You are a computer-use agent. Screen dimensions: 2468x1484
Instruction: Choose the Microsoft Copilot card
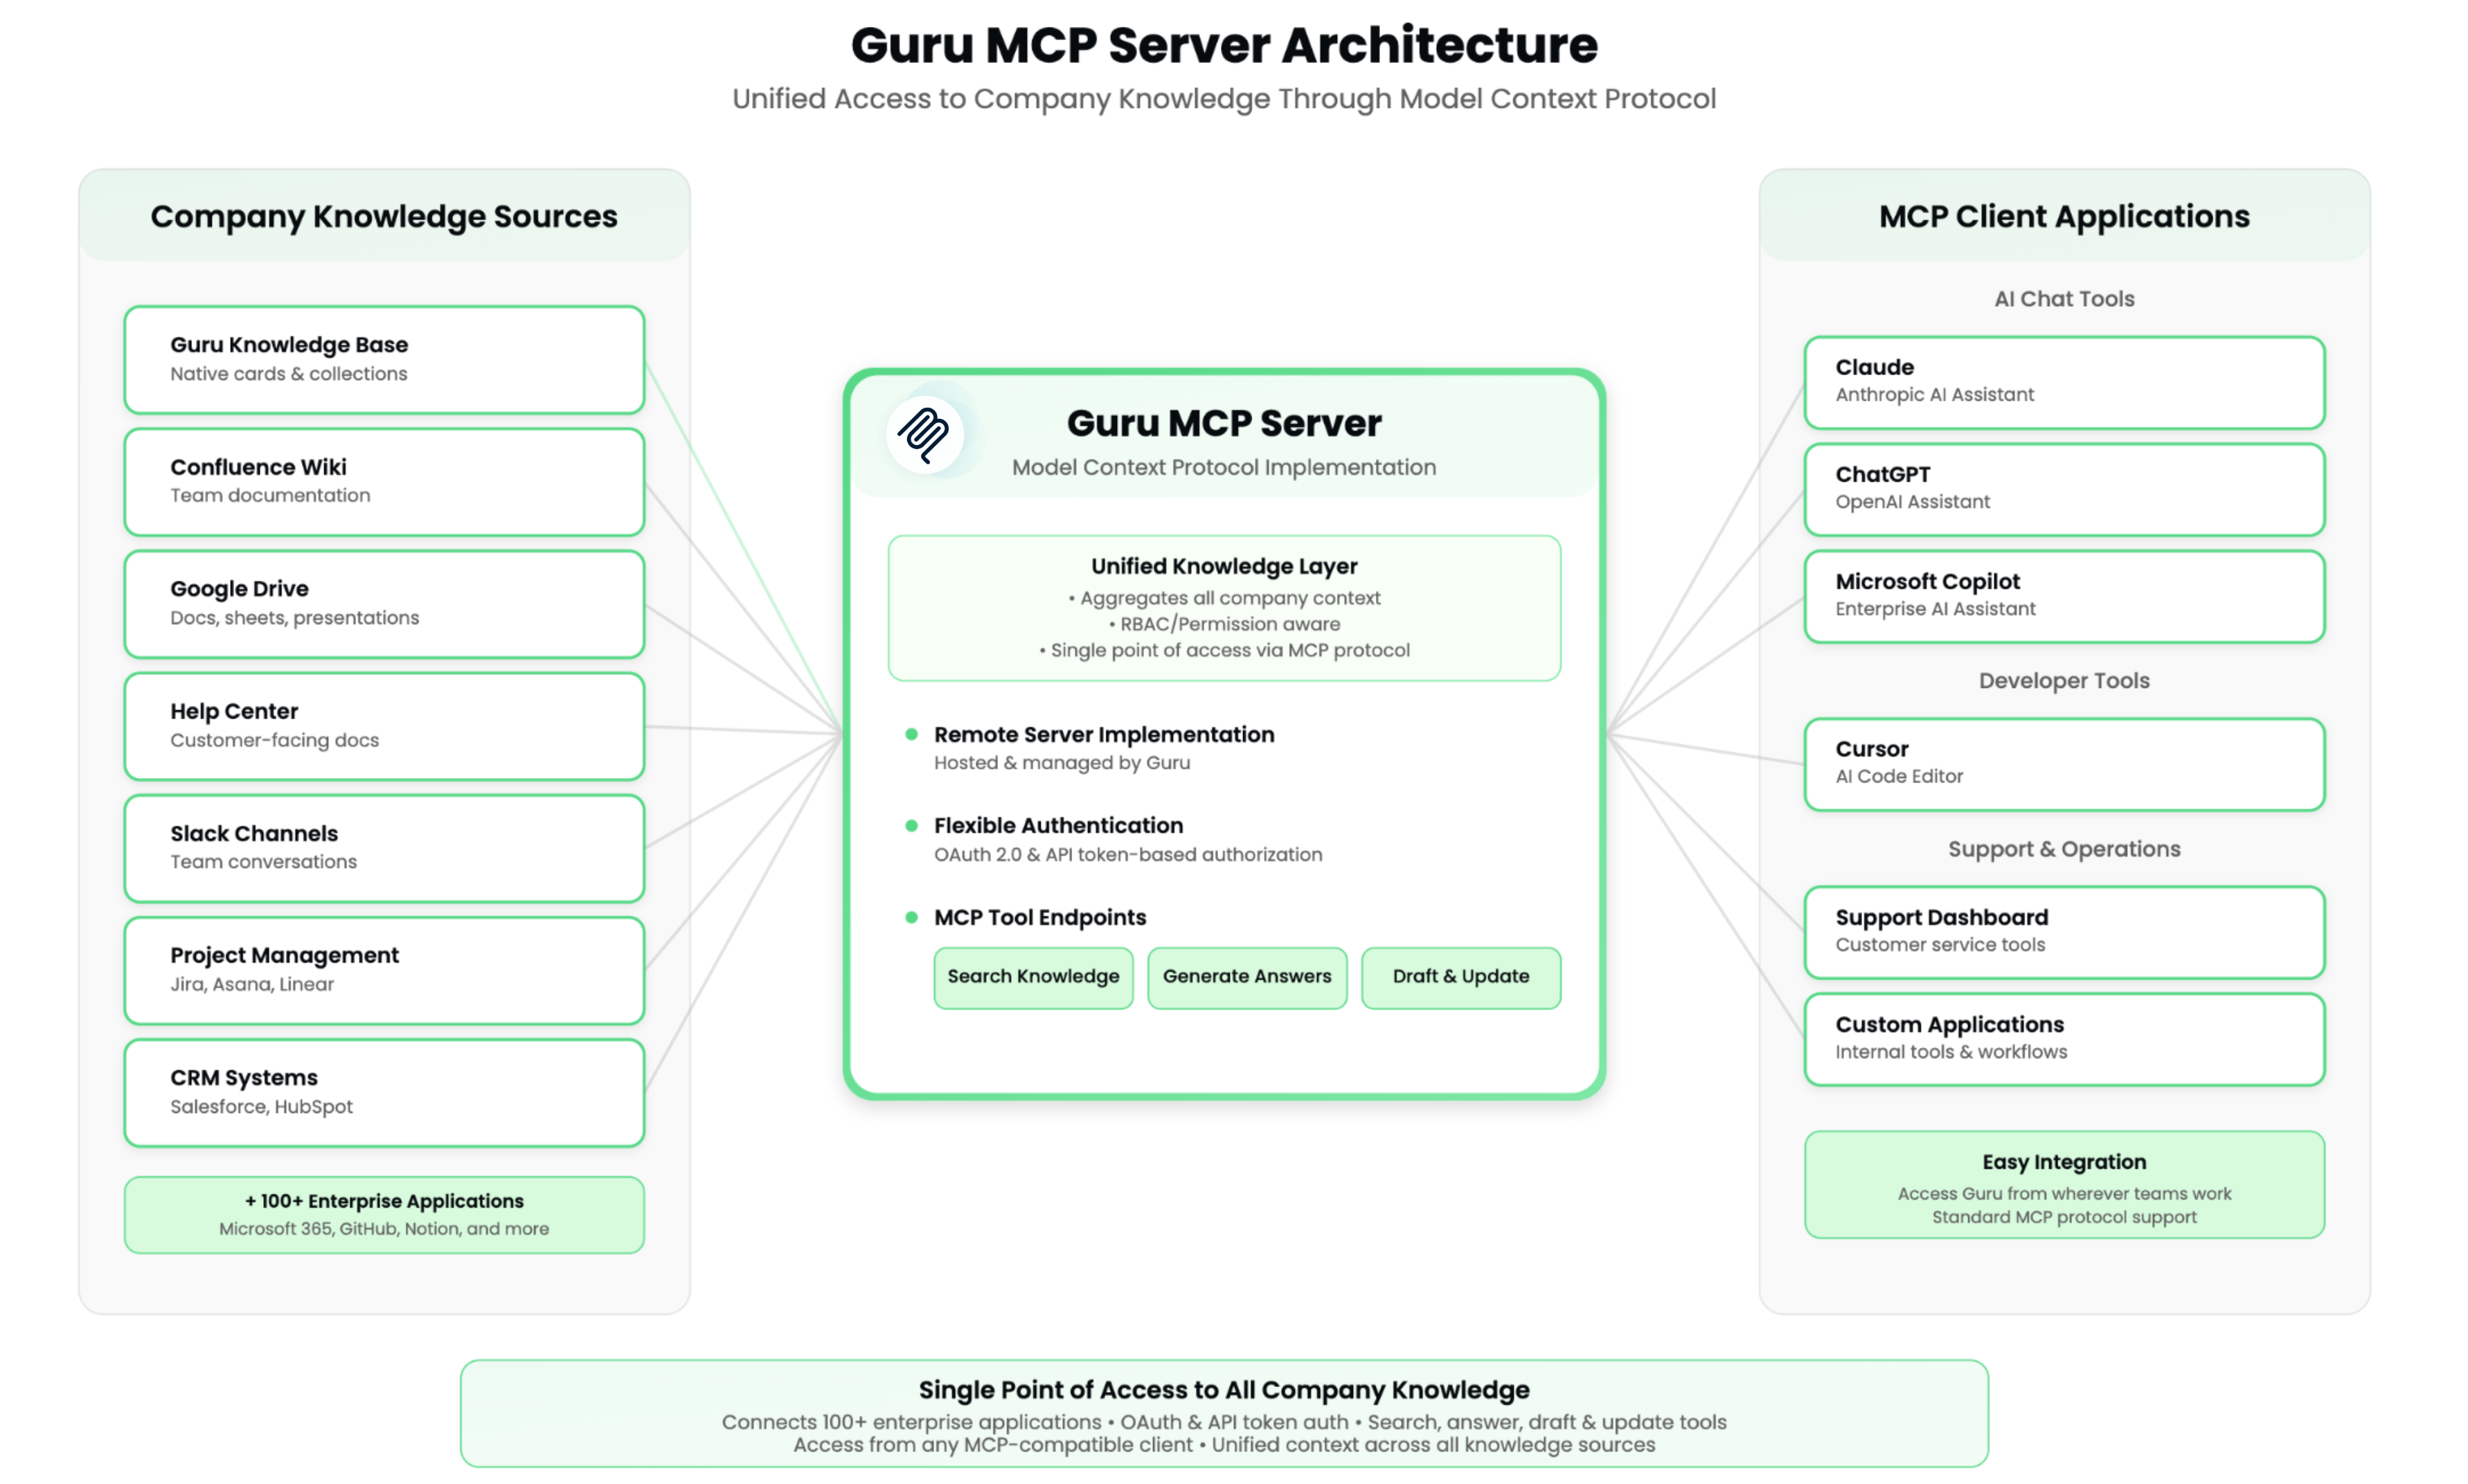coord(2063,595)
